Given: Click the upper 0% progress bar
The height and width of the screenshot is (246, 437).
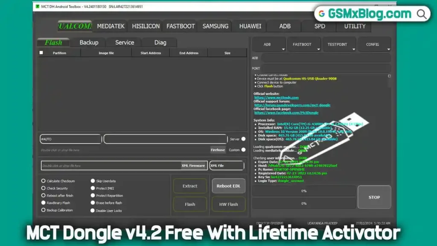Looking at the screenshot, I should [x=304, y=191].
